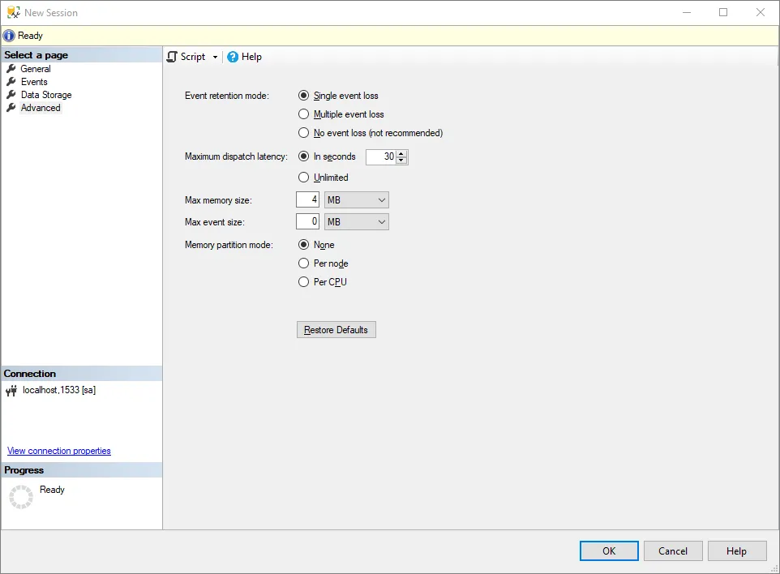Click the info icon in Ready bar

click(x=9, y=36)
